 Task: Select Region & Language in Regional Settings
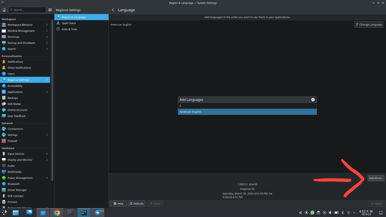click(x=81, y=17)
